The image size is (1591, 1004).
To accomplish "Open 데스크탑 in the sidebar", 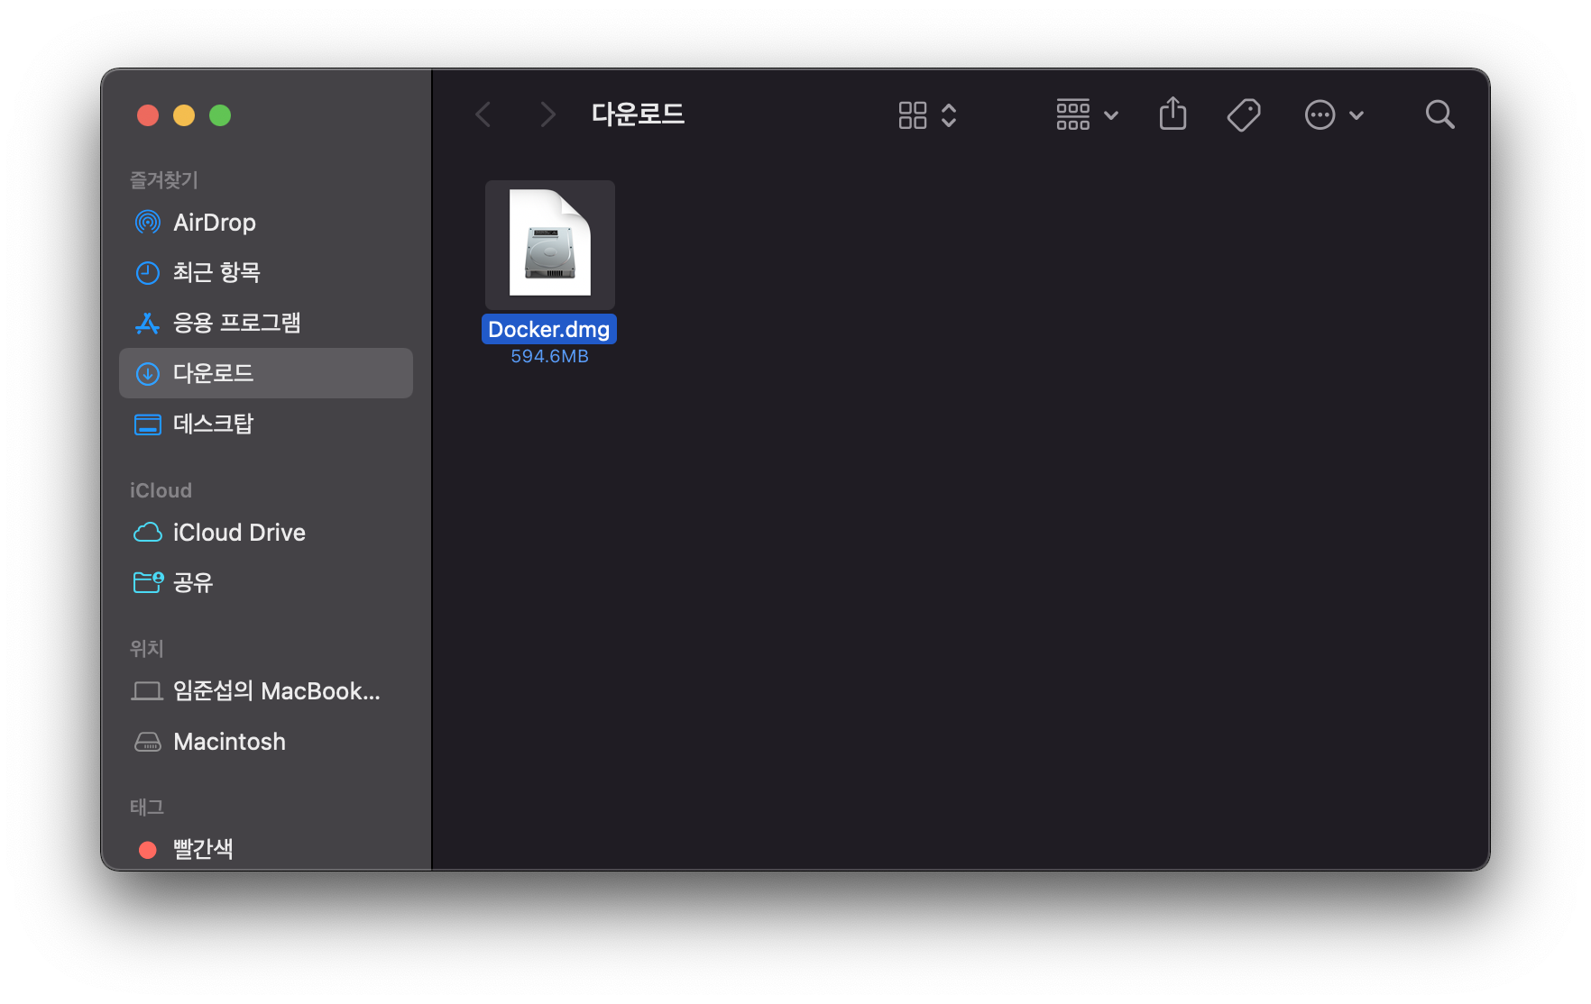I will tap(266, 424).
